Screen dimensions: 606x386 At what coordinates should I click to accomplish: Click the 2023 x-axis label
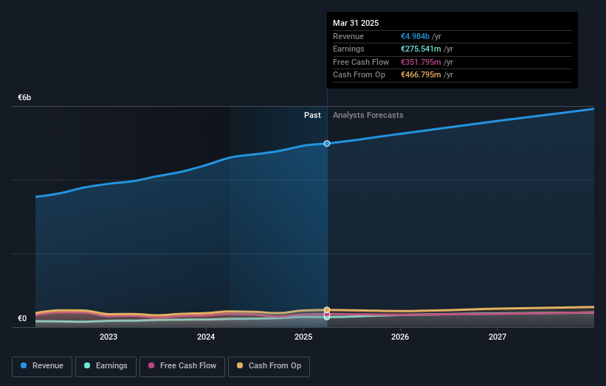tap(109, 337)
